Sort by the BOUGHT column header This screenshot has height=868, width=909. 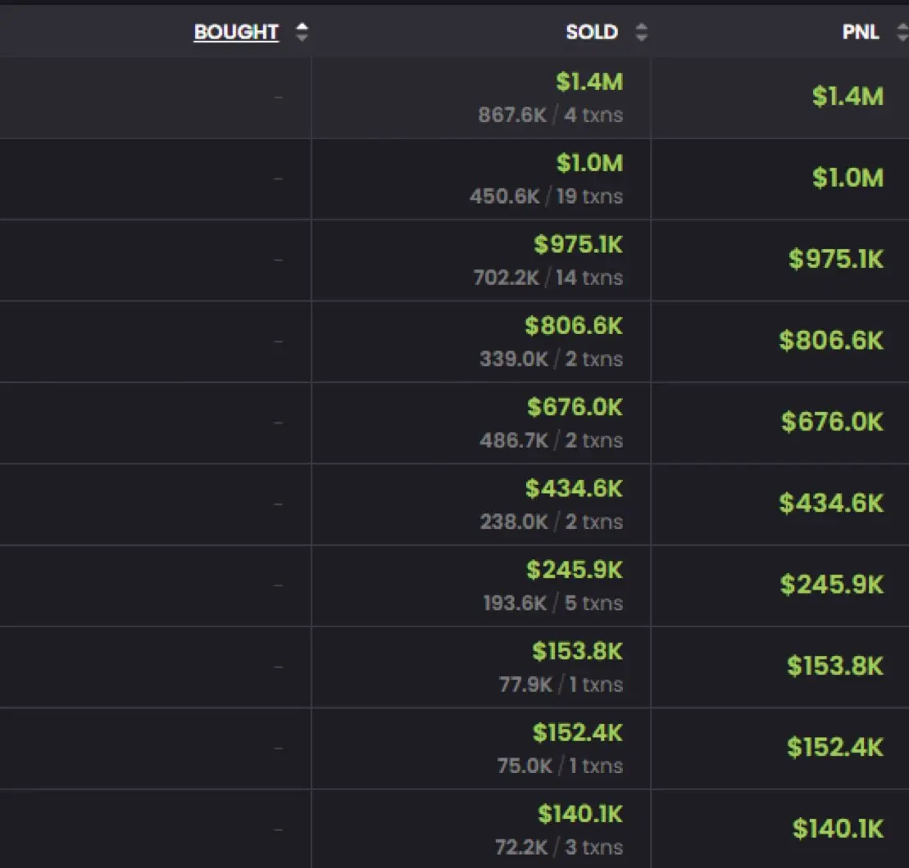tap(236, 32)
